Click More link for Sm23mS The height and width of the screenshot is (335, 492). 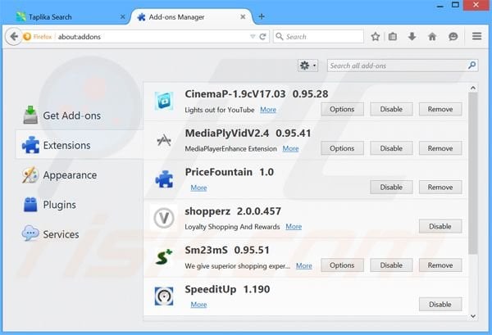coord(304,265)
